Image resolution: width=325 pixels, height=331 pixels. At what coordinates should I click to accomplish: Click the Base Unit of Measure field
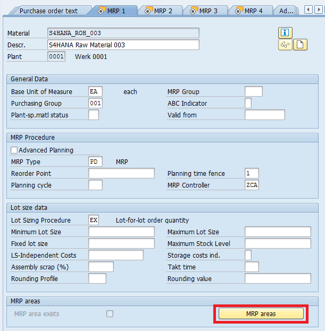pyautogui.click(x=95, y=91)
